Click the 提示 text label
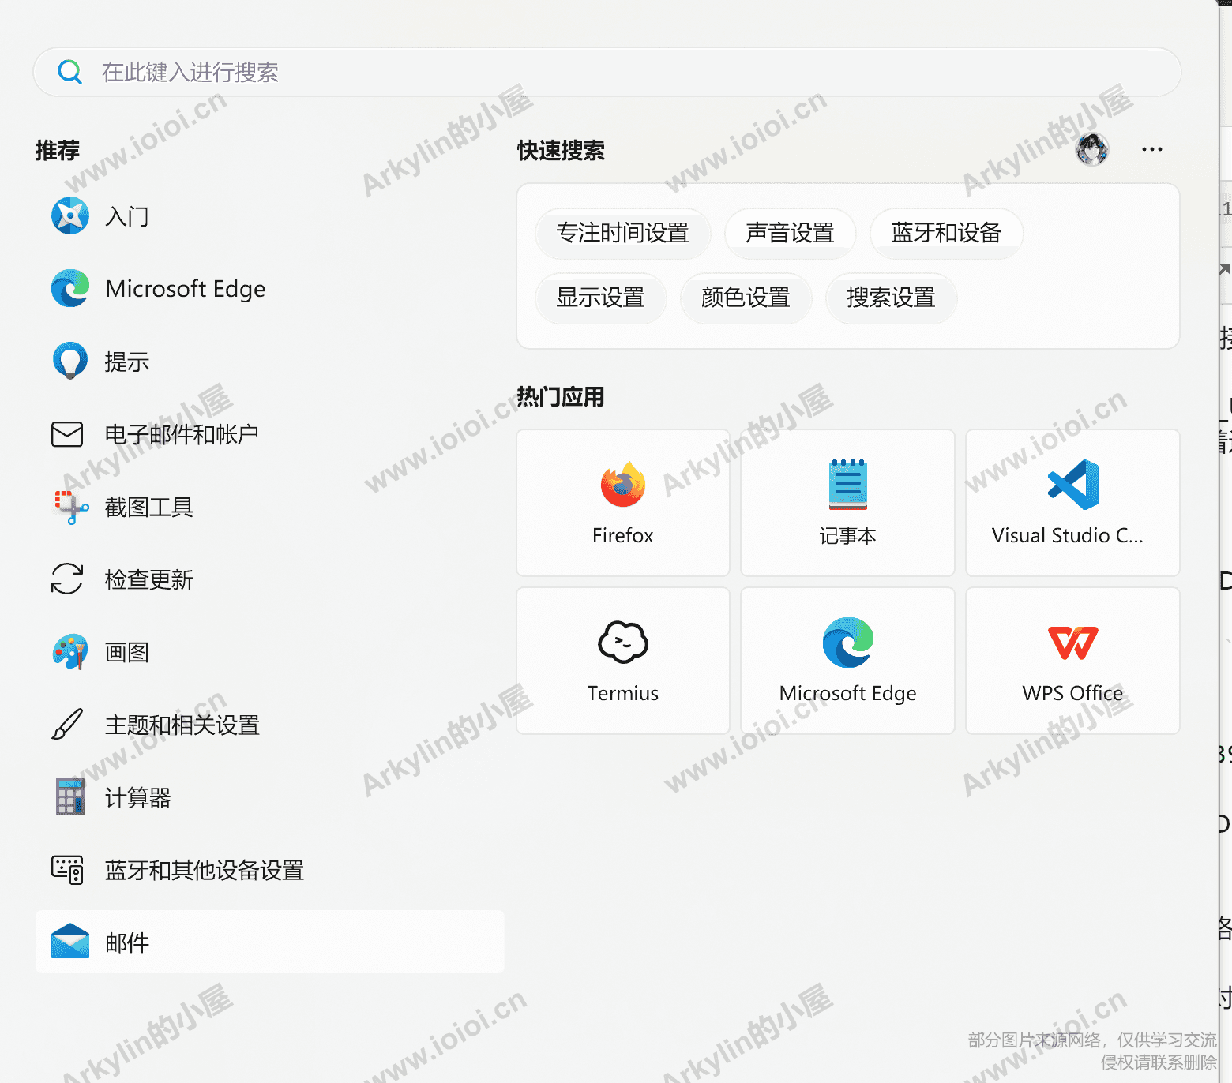The height and width of the screenshot is (1083, 1232). point(127,362)
